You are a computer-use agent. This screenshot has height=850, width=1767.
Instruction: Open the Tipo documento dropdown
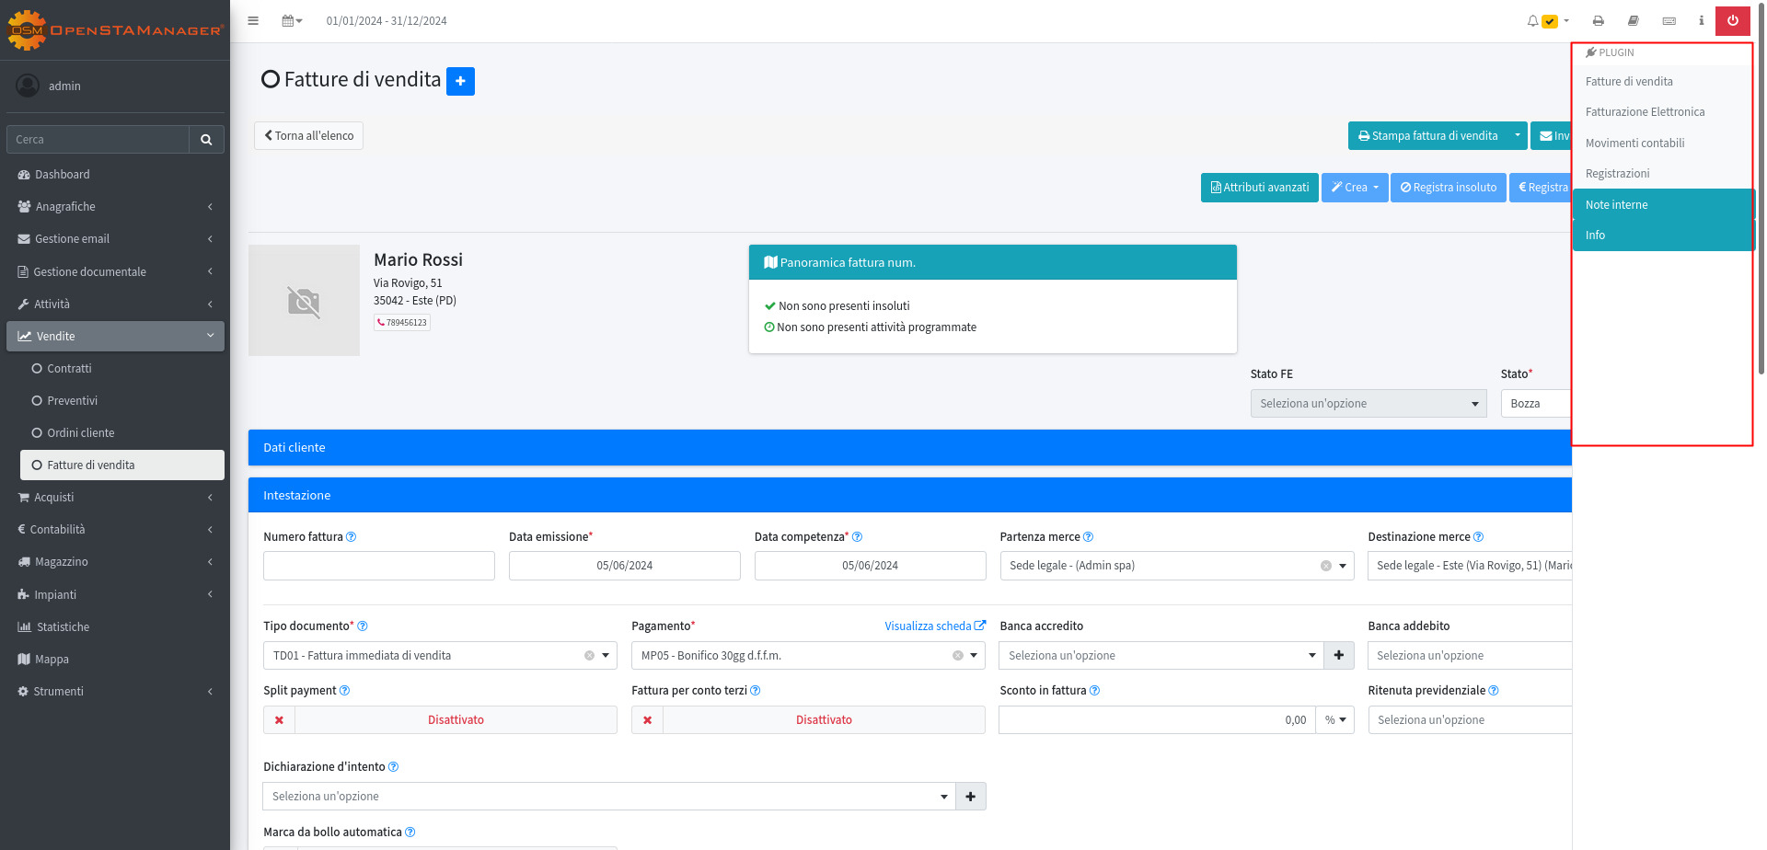click(x=440, y=656)
